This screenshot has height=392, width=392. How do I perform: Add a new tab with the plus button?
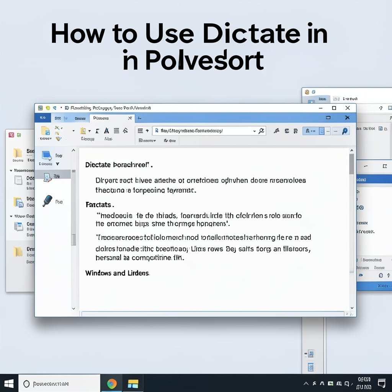click(x=139, y=118)
